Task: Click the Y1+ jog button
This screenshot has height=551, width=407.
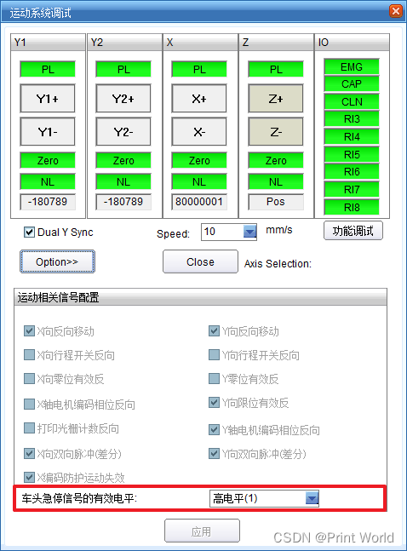Action: 48,99
